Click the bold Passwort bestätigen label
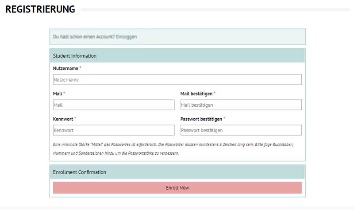354x210 pixels. 201,119
